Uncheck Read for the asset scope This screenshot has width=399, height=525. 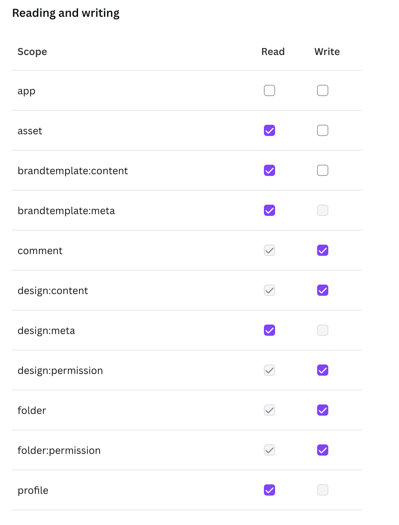point(269,130)
